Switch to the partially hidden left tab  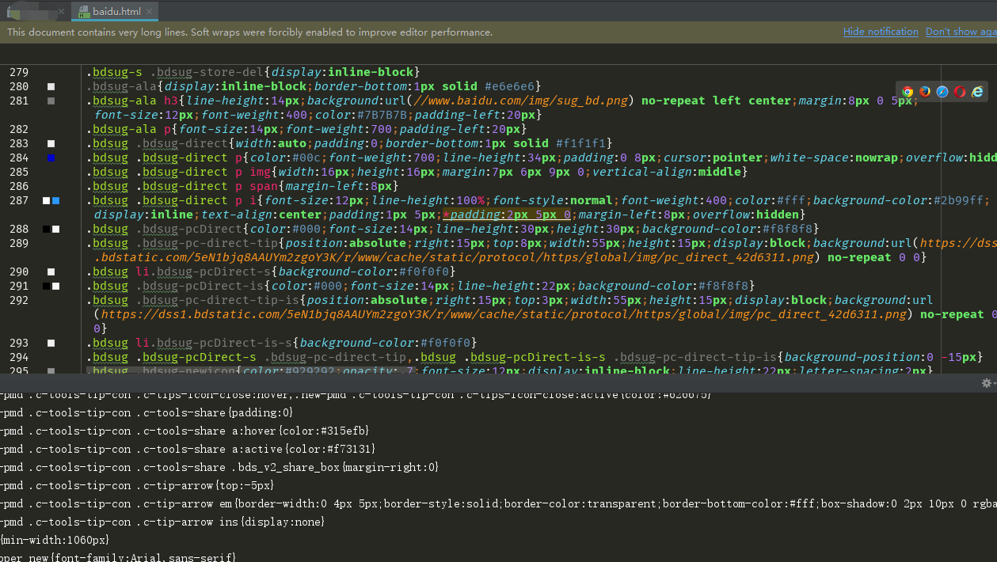[x=35, y=11]
